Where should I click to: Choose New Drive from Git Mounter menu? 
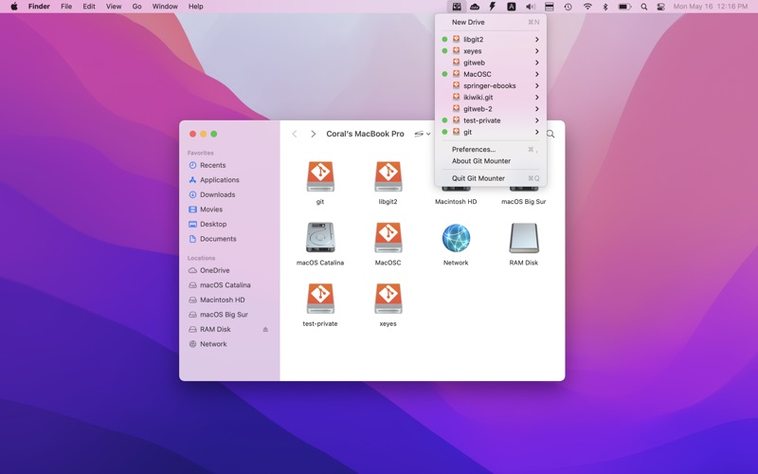(491, 22)
